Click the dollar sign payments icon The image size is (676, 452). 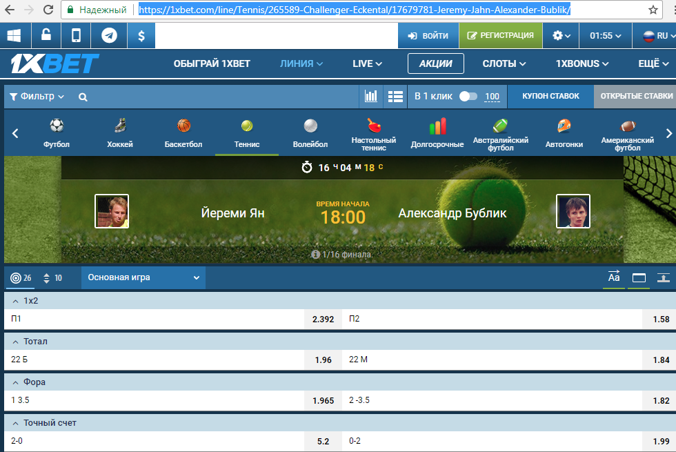tap(141, 35)
